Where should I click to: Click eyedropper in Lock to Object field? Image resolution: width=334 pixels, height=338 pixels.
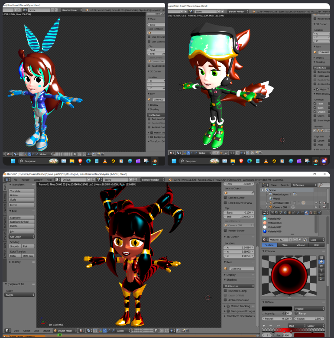252,193
